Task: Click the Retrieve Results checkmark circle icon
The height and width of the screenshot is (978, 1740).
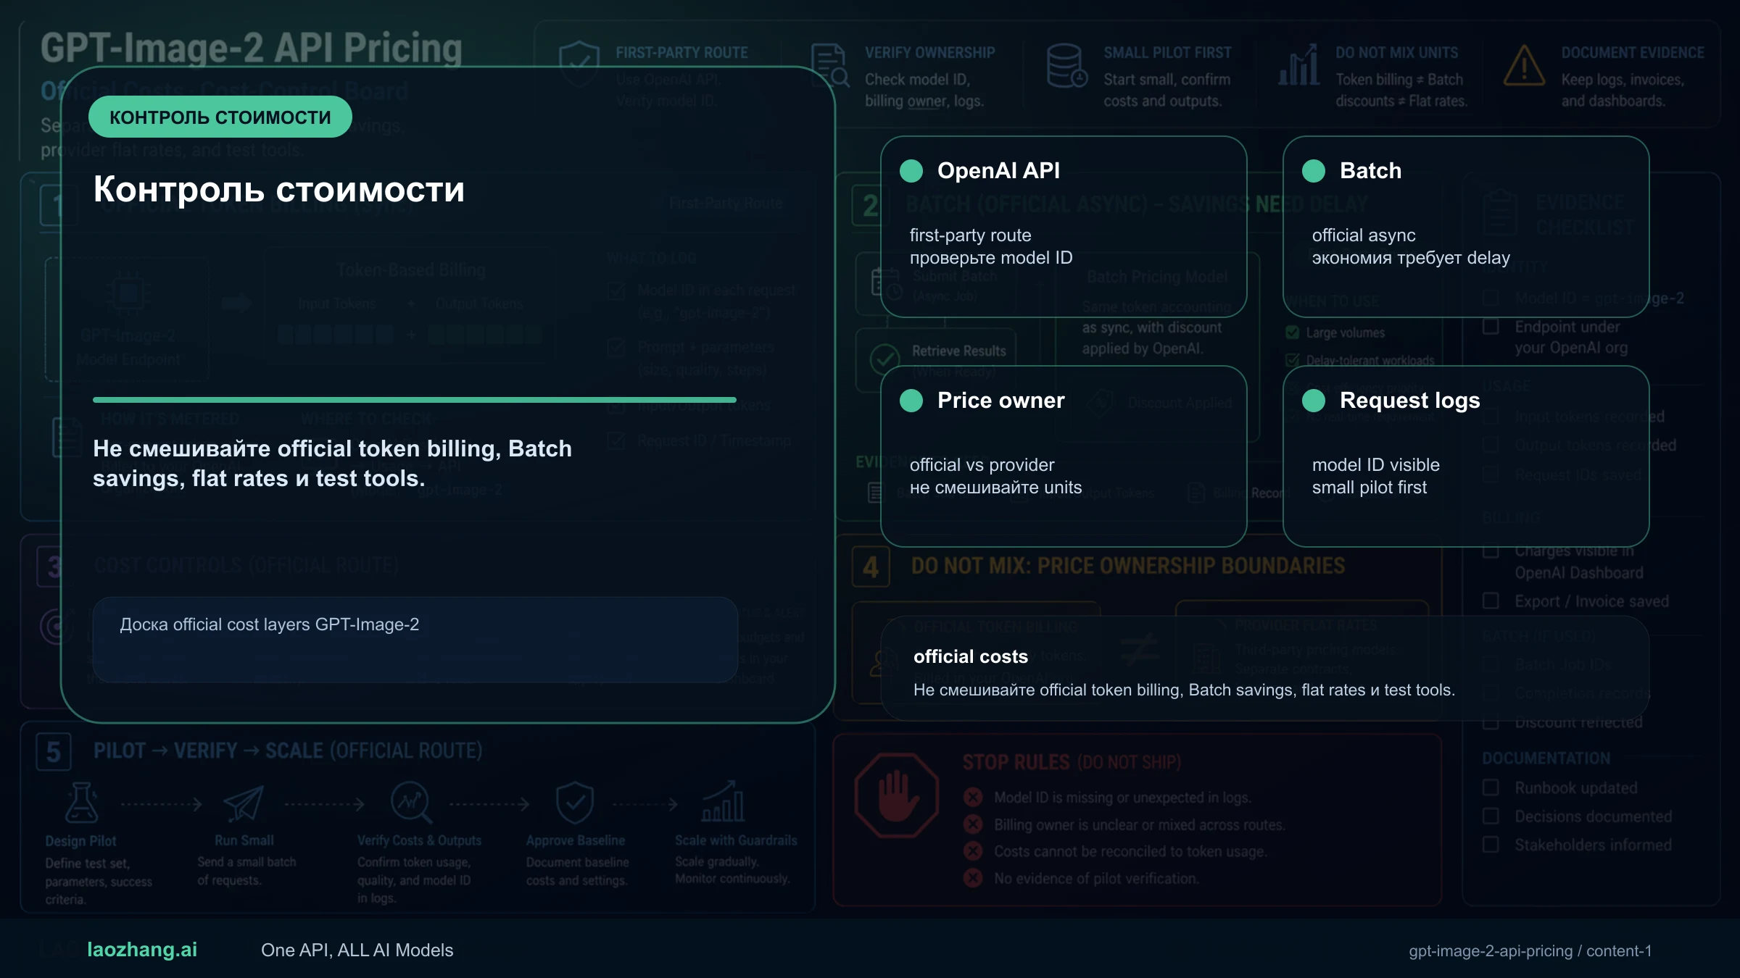Action: [884, 359]
